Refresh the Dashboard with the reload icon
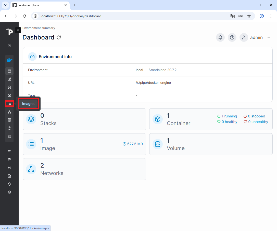Screen dimensions: 277x231 (59, 37)
